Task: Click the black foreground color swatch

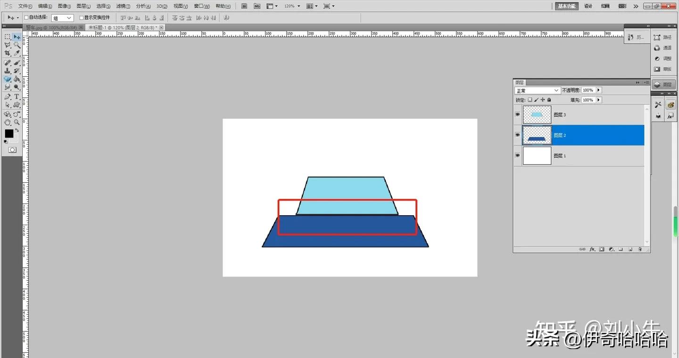Action: [9, 134]
